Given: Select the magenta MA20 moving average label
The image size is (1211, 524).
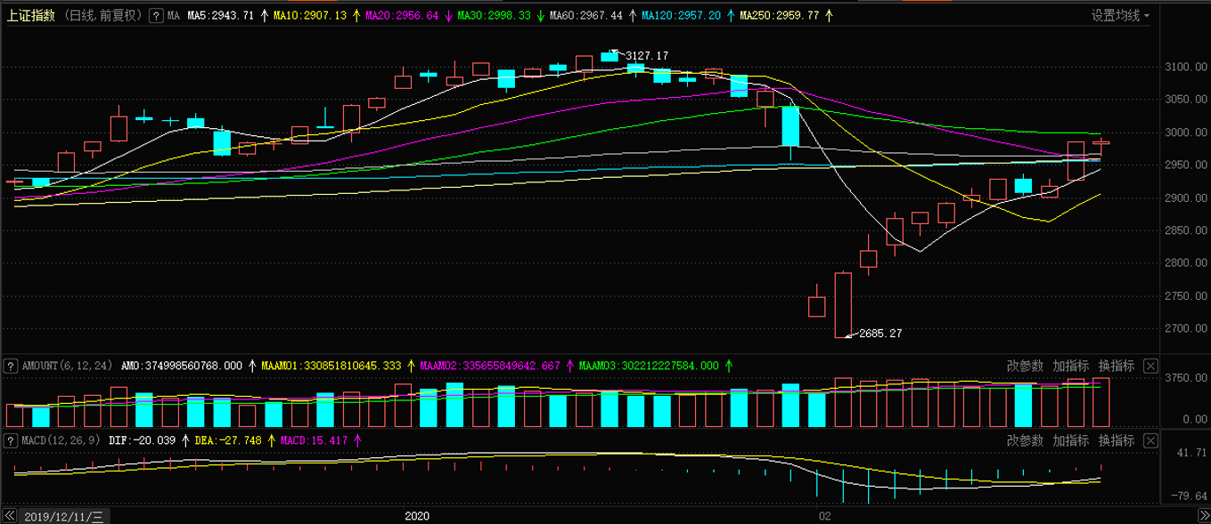Looking at the screenshot, I should [x=403, y=16].
